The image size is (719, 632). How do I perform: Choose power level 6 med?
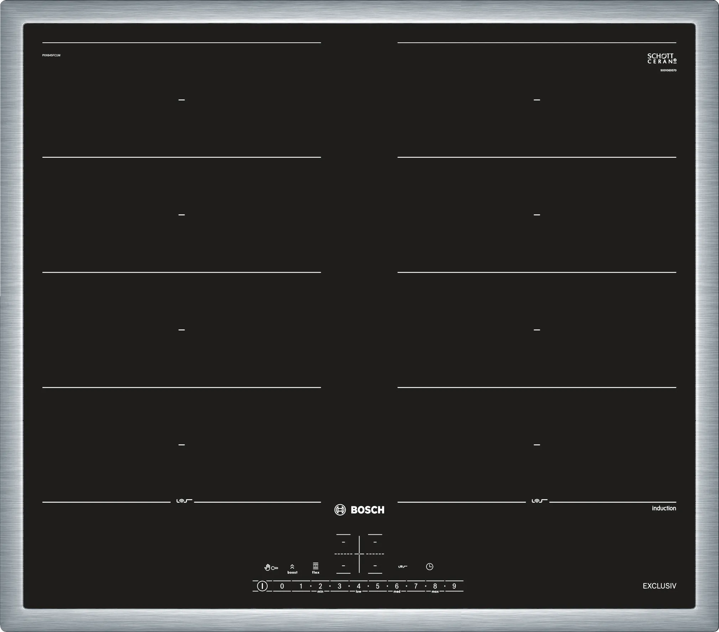[397, 586]
